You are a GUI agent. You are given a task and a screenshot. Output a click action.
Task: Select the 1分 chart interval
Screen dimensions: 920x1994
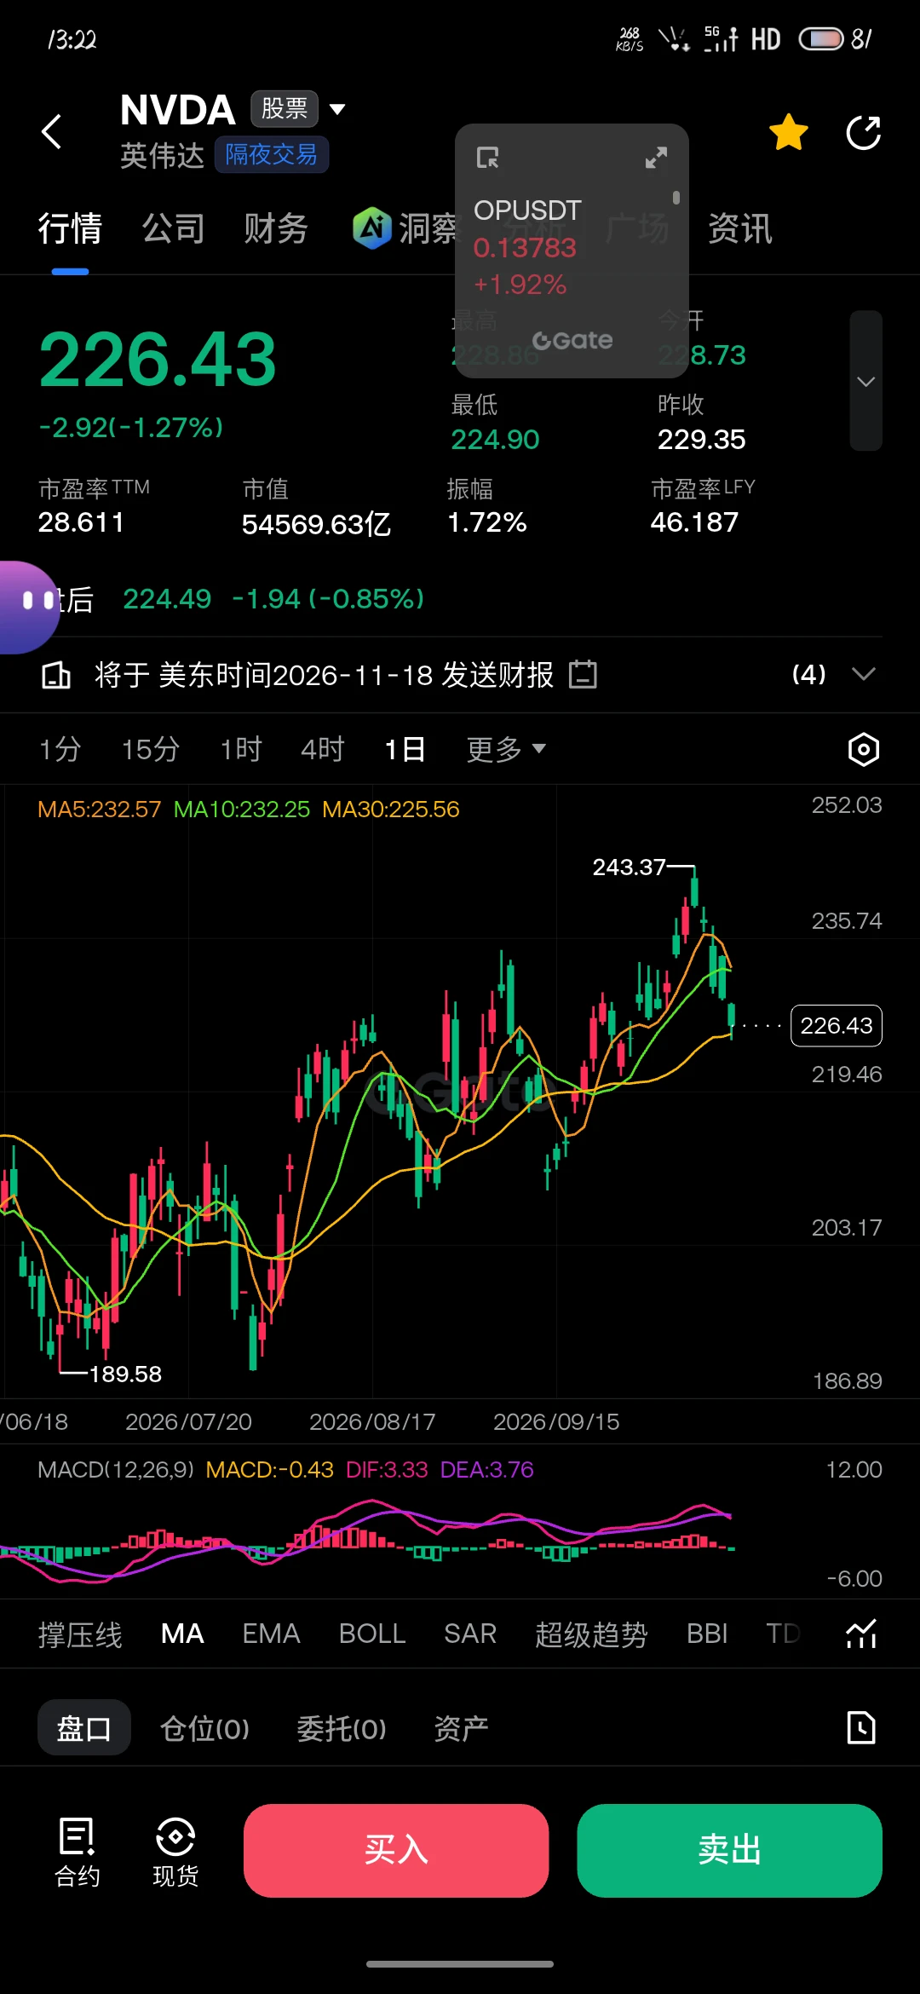coord(60,749)
